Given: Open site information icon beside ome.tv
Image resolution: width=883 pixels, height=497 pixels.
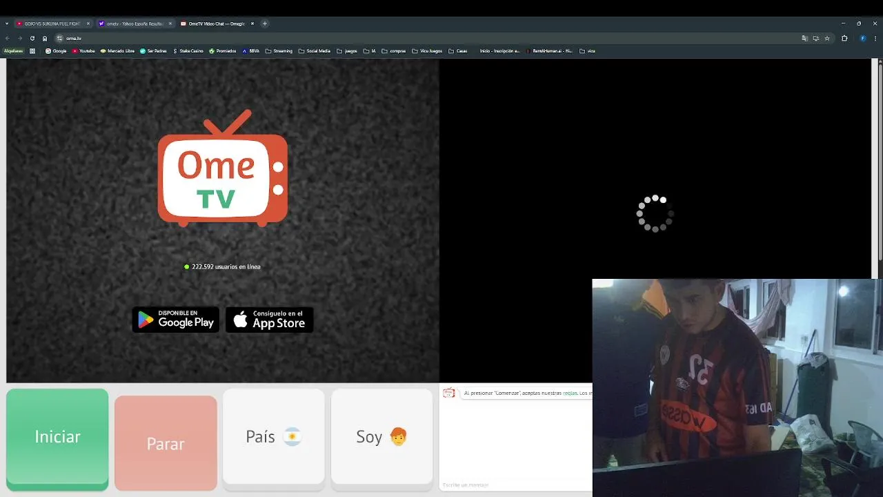Looking at the screenshot, I should click(x=59, y=38).
